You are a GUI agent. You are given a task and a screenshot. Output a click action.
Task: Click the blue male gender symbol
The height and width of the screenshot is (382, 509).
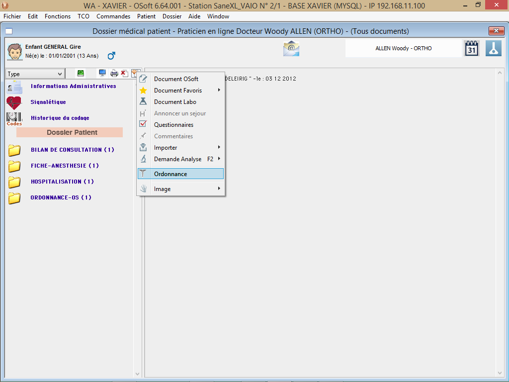tap(111, 56)
